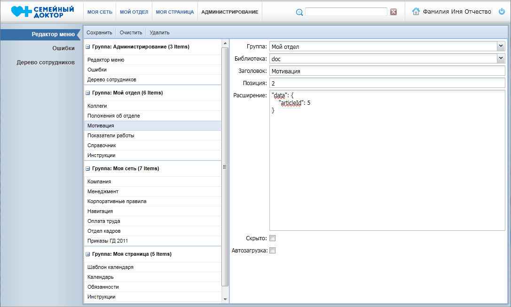Open the Группа combo box showing Мой отдел

click(387, 46)
